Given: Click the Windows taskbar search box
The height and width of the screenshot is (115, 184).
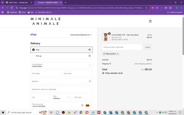Looking at the screenshot, I should (x=27, y=112).
